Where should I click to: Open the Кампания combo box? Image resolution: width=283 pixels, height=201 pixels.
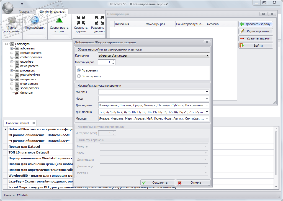click(x=154, y=55)
